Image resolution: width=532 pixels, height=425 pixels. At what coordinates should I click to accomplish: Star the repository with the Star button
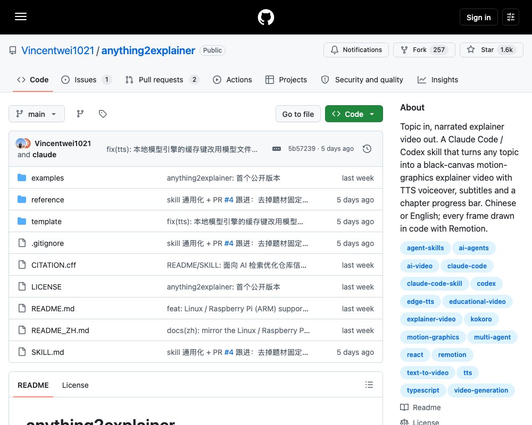coord(491,50)
